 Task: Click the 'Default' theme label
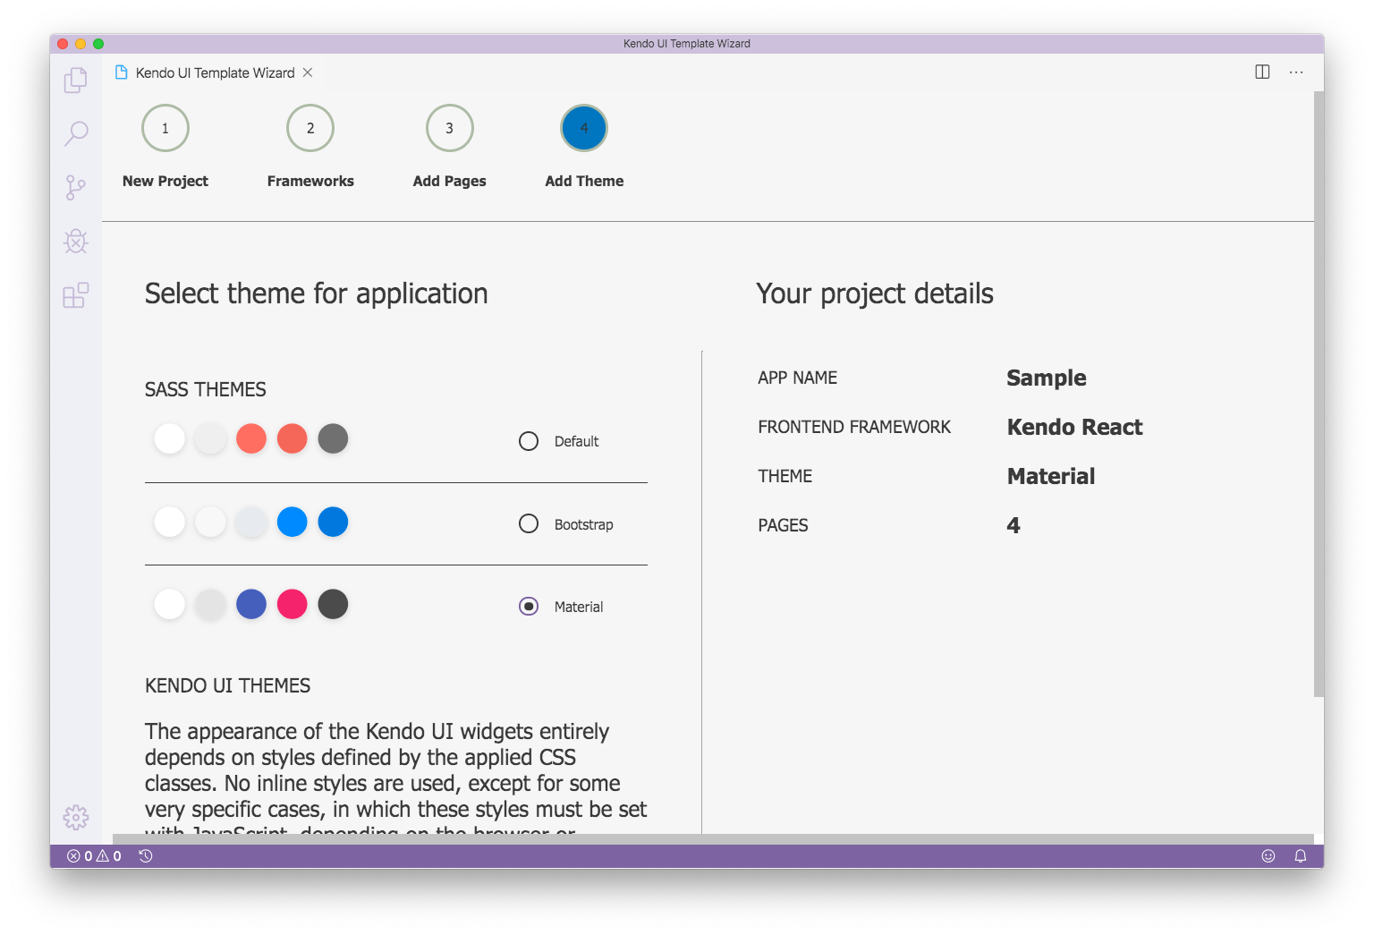[576, 441]
